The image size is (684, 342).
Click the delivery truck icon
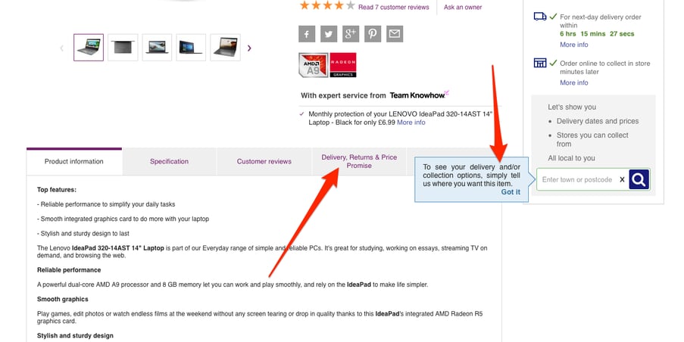540,17
